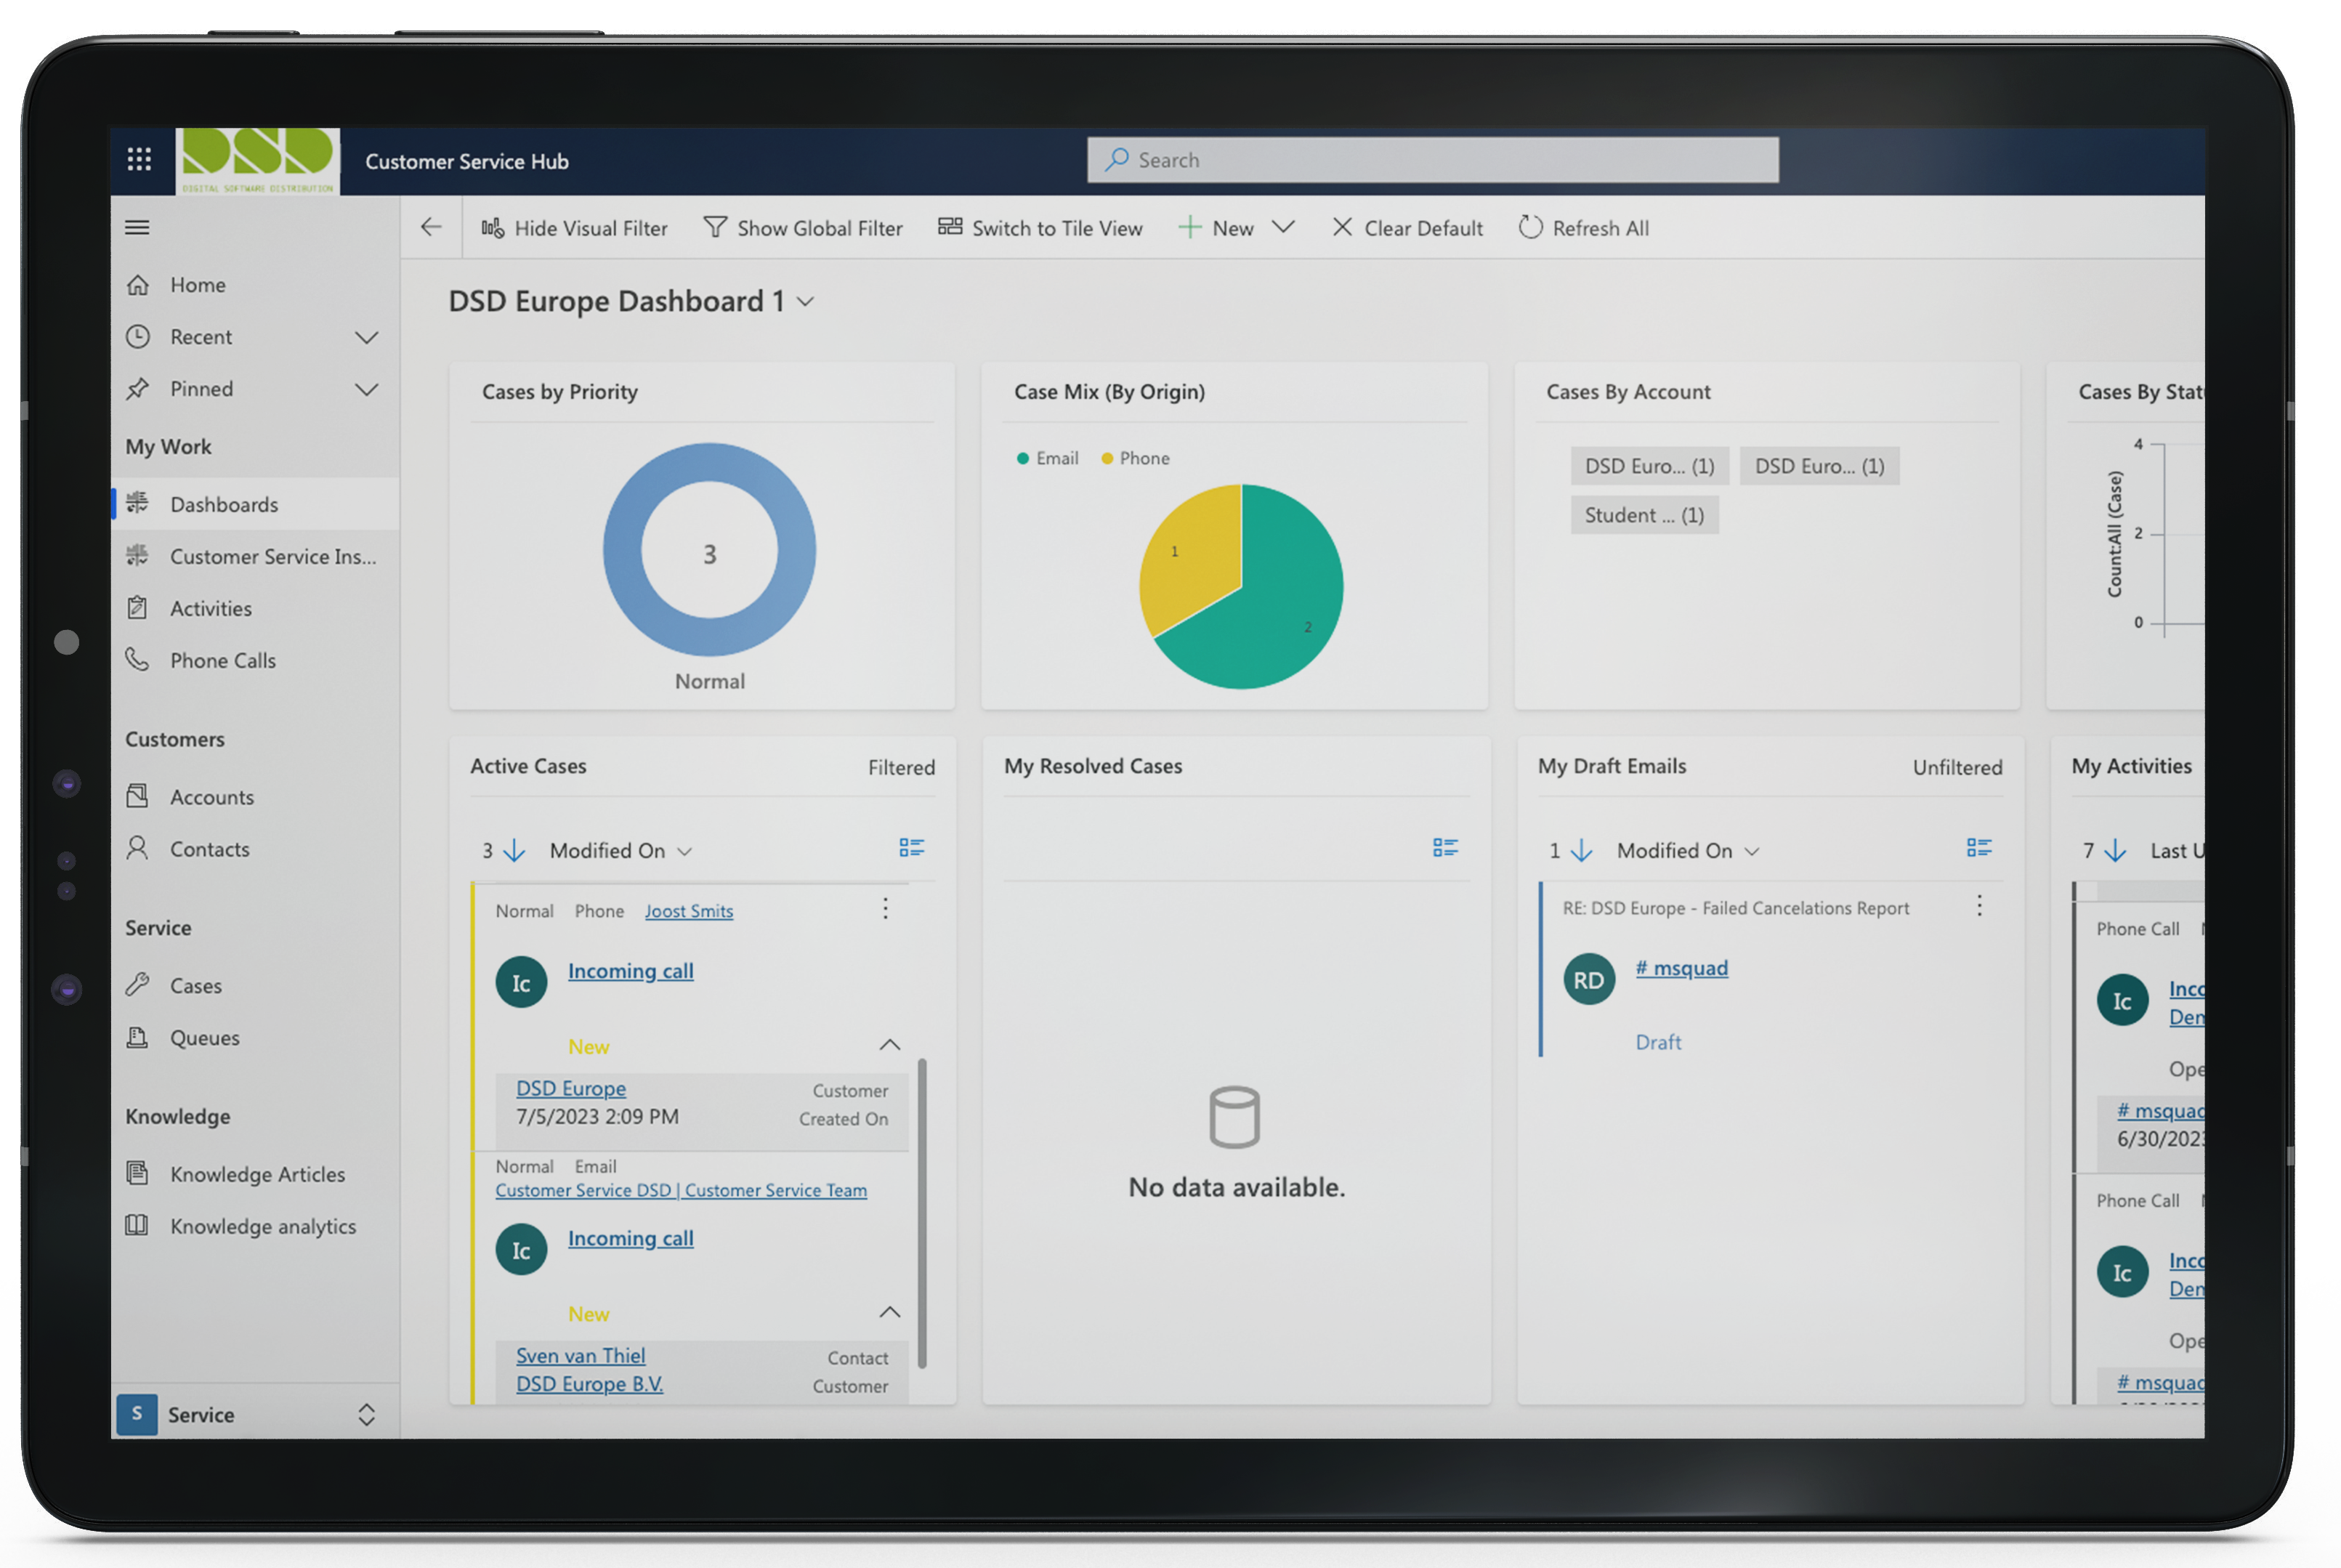Screen dimensions: 2341x1568
Task: Reverse sort order arrow in Active Cases
Action: (x=514, y=851)
